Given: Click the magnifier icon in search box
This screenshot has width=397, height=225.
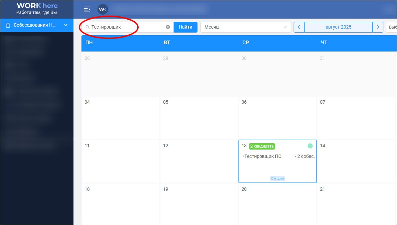Looking at the screenshot, I should (88, 27).
